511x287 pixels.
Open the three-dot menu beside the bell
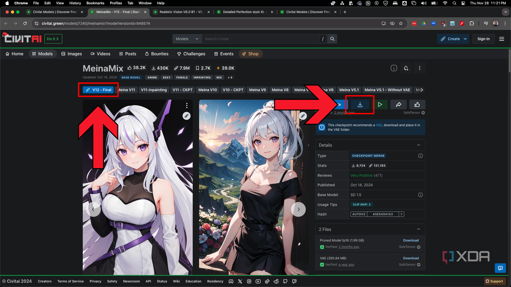click(420, 68)
